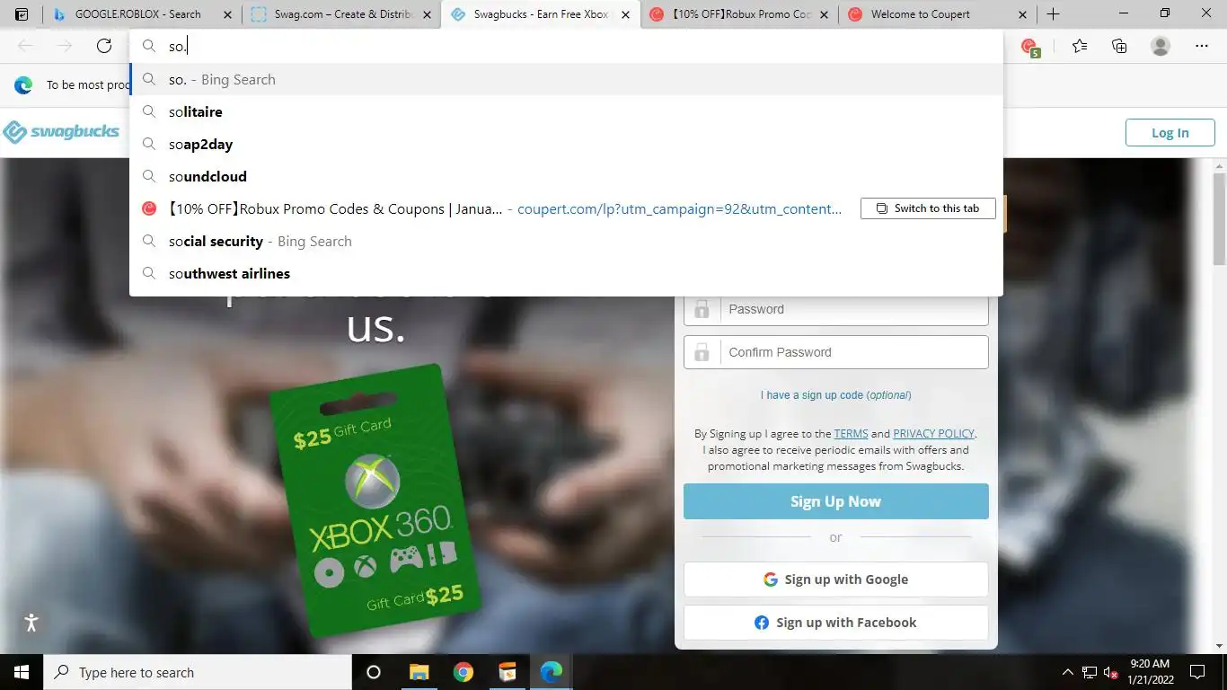The height and width of the screenshot is (690, 1227).
Task: Open the Windows Start menu
Action: [x=22, y=672]
